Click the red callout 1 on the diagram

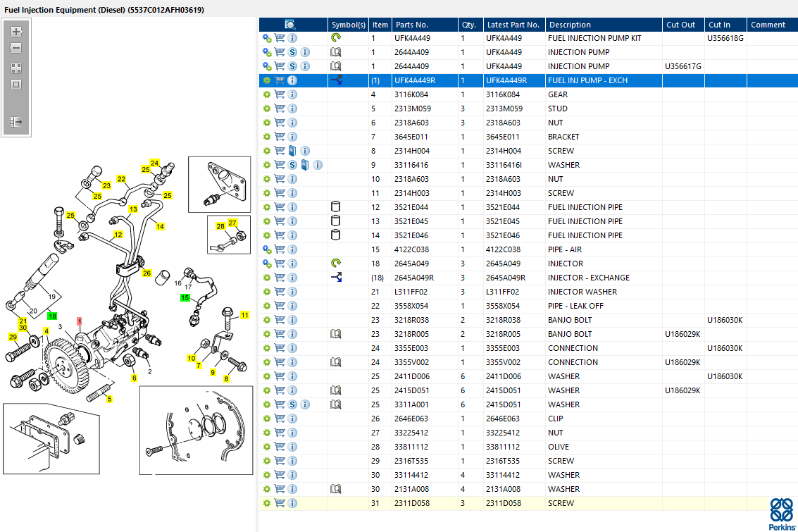tap(80, 321)
